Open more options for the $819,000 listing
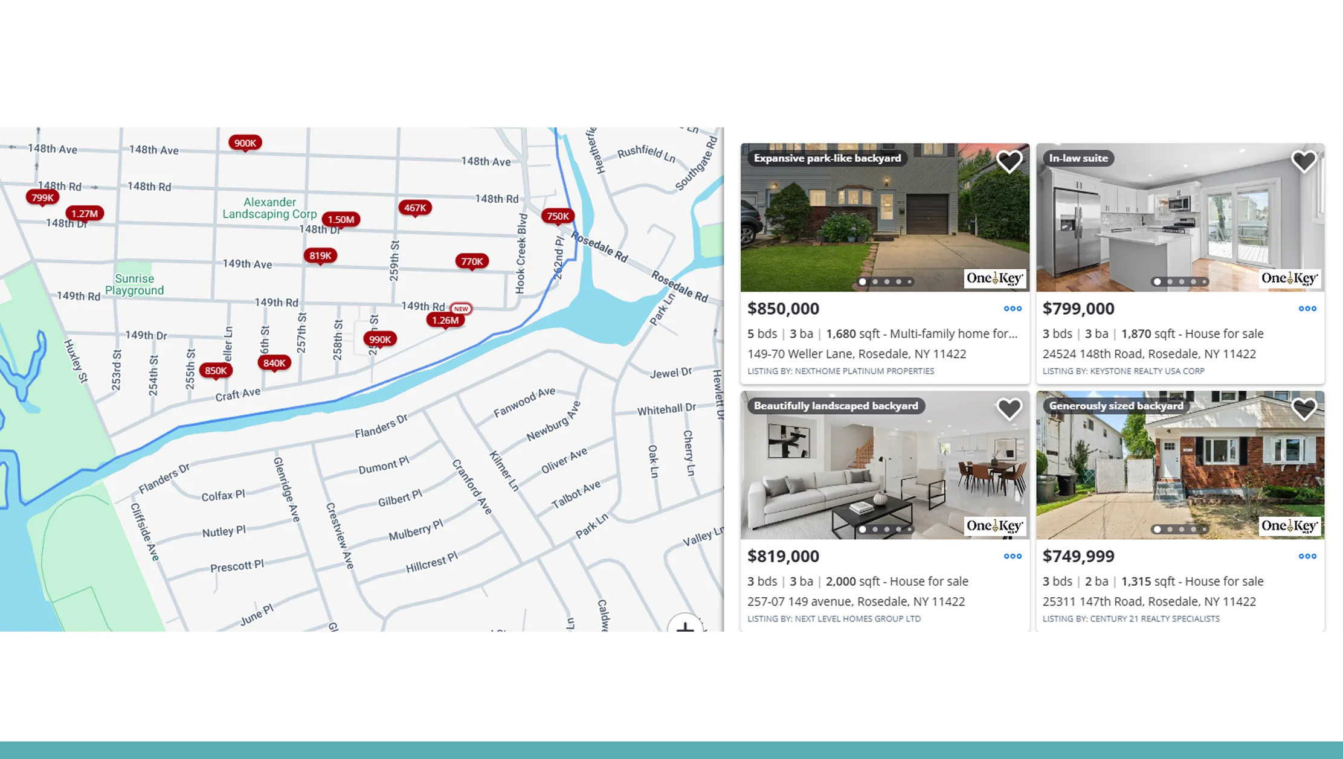 coord(1013,556)
